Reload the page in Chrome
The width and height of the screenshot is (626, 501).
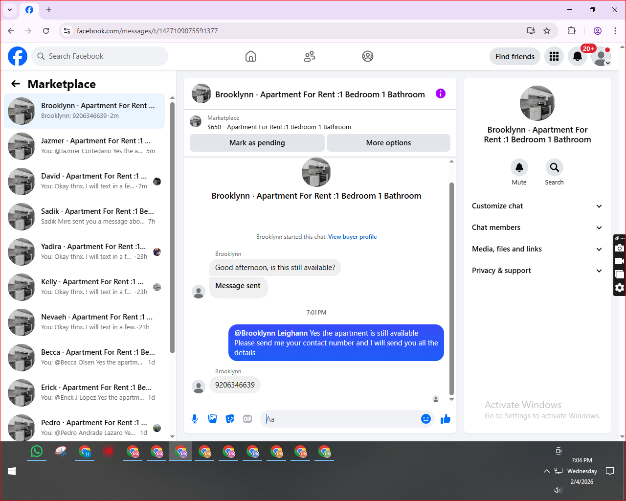point(46,31)
